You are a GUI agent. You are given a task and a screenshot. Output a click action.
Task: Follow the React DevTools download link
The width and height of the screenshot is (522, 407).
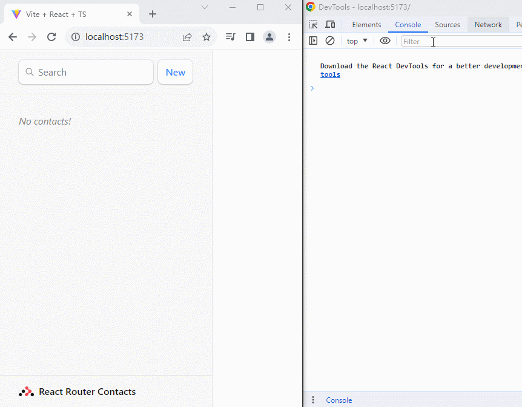coord(330,74)
